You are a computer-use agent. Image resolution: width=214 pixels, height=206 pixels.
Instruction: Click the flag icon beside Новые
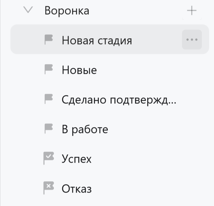click(49, 69)
